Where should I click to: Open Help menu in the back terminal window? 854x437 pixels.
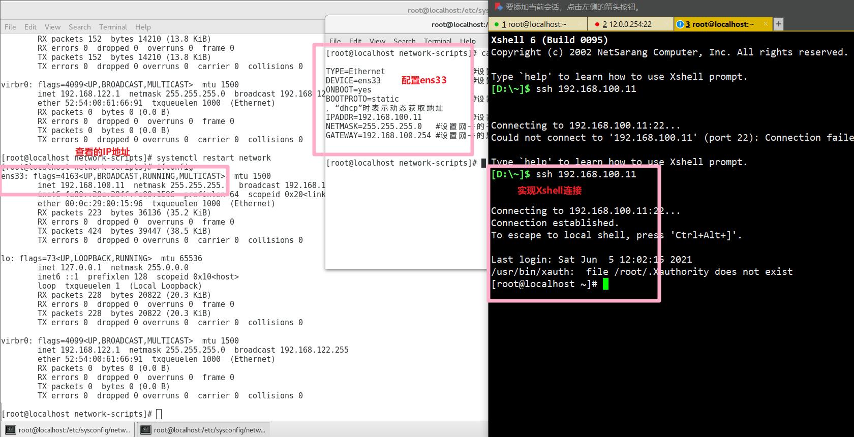click(x=143, y=27)
